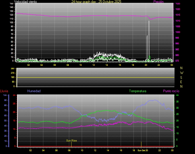
Task: Select the Humedad legend label
Action: 34,91
